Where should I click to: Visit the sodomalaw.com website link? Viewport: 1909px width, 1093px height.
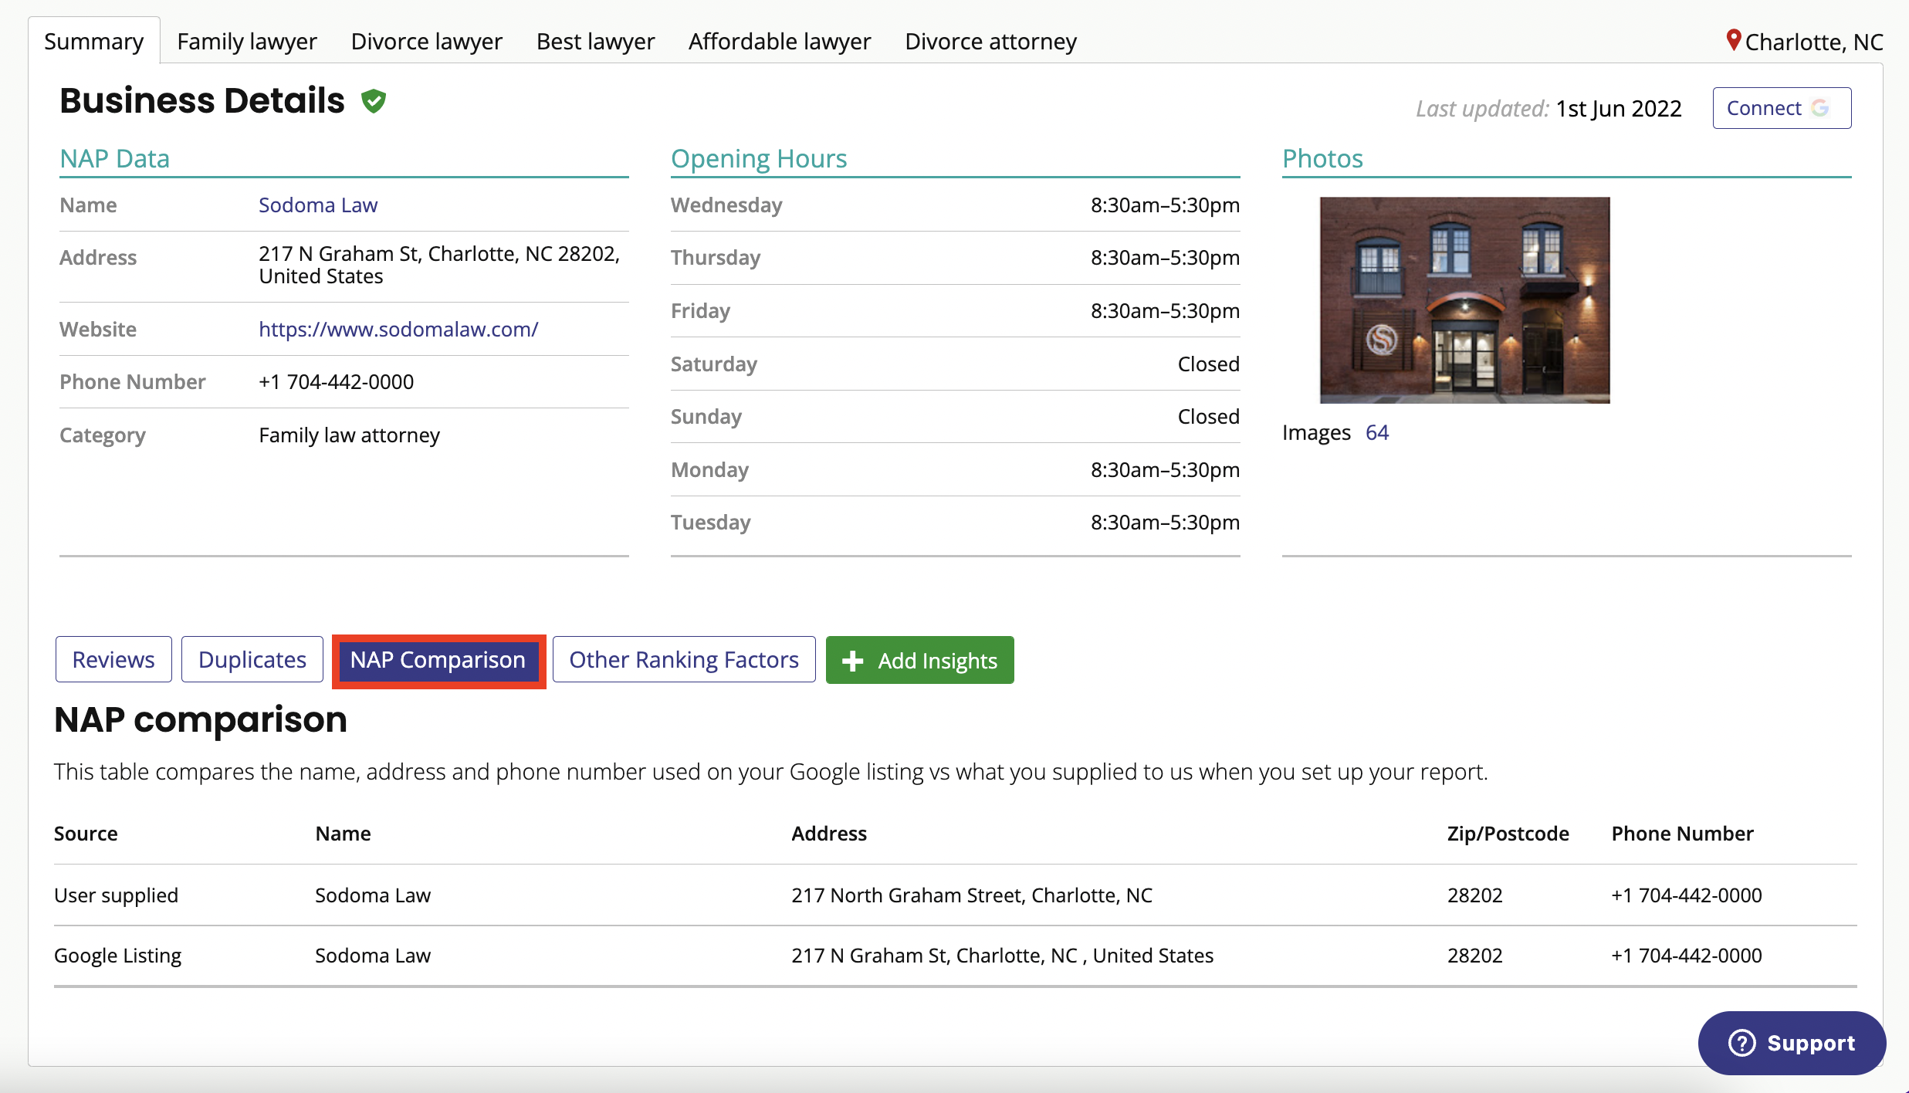[398, 330]
